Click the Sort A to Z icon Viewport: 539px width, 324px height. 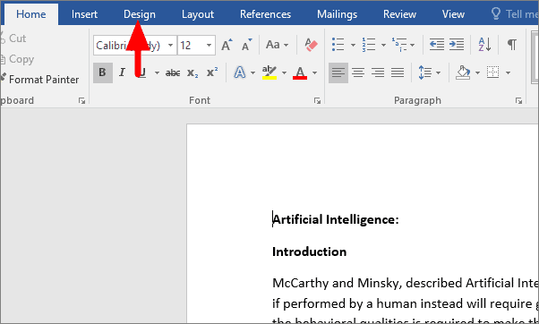coord(484,45)
